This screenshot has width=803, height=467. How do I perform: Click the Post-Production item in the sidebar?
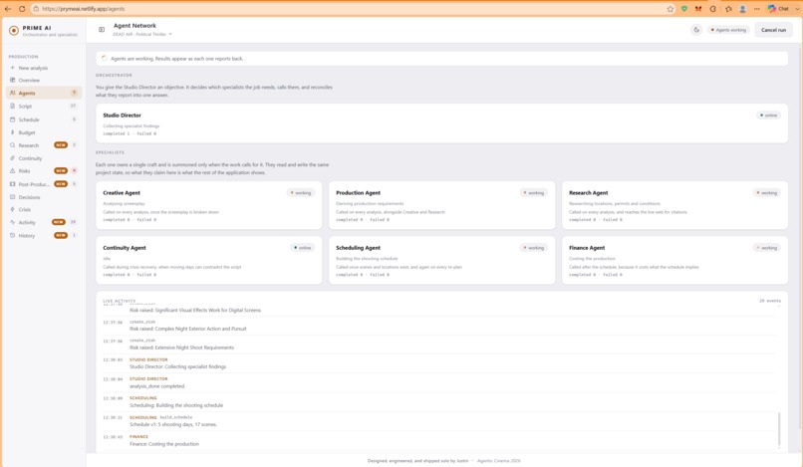tap(43, 184)
